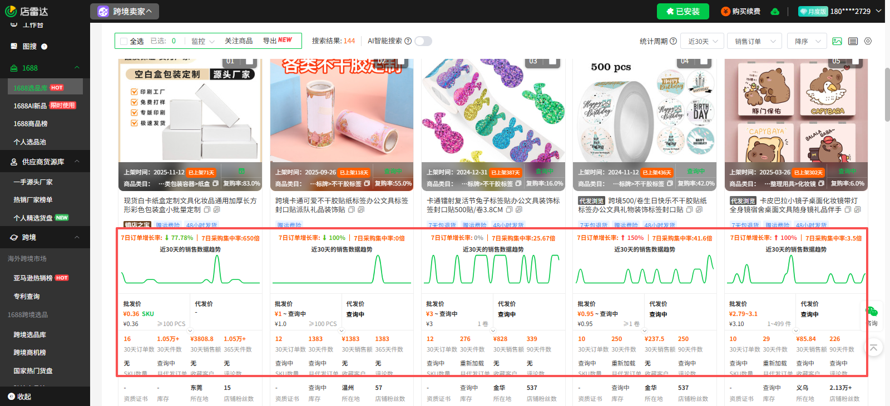Tick the checkbox on product card 03
The image size is (890, 406).
(x=552, y=61)
